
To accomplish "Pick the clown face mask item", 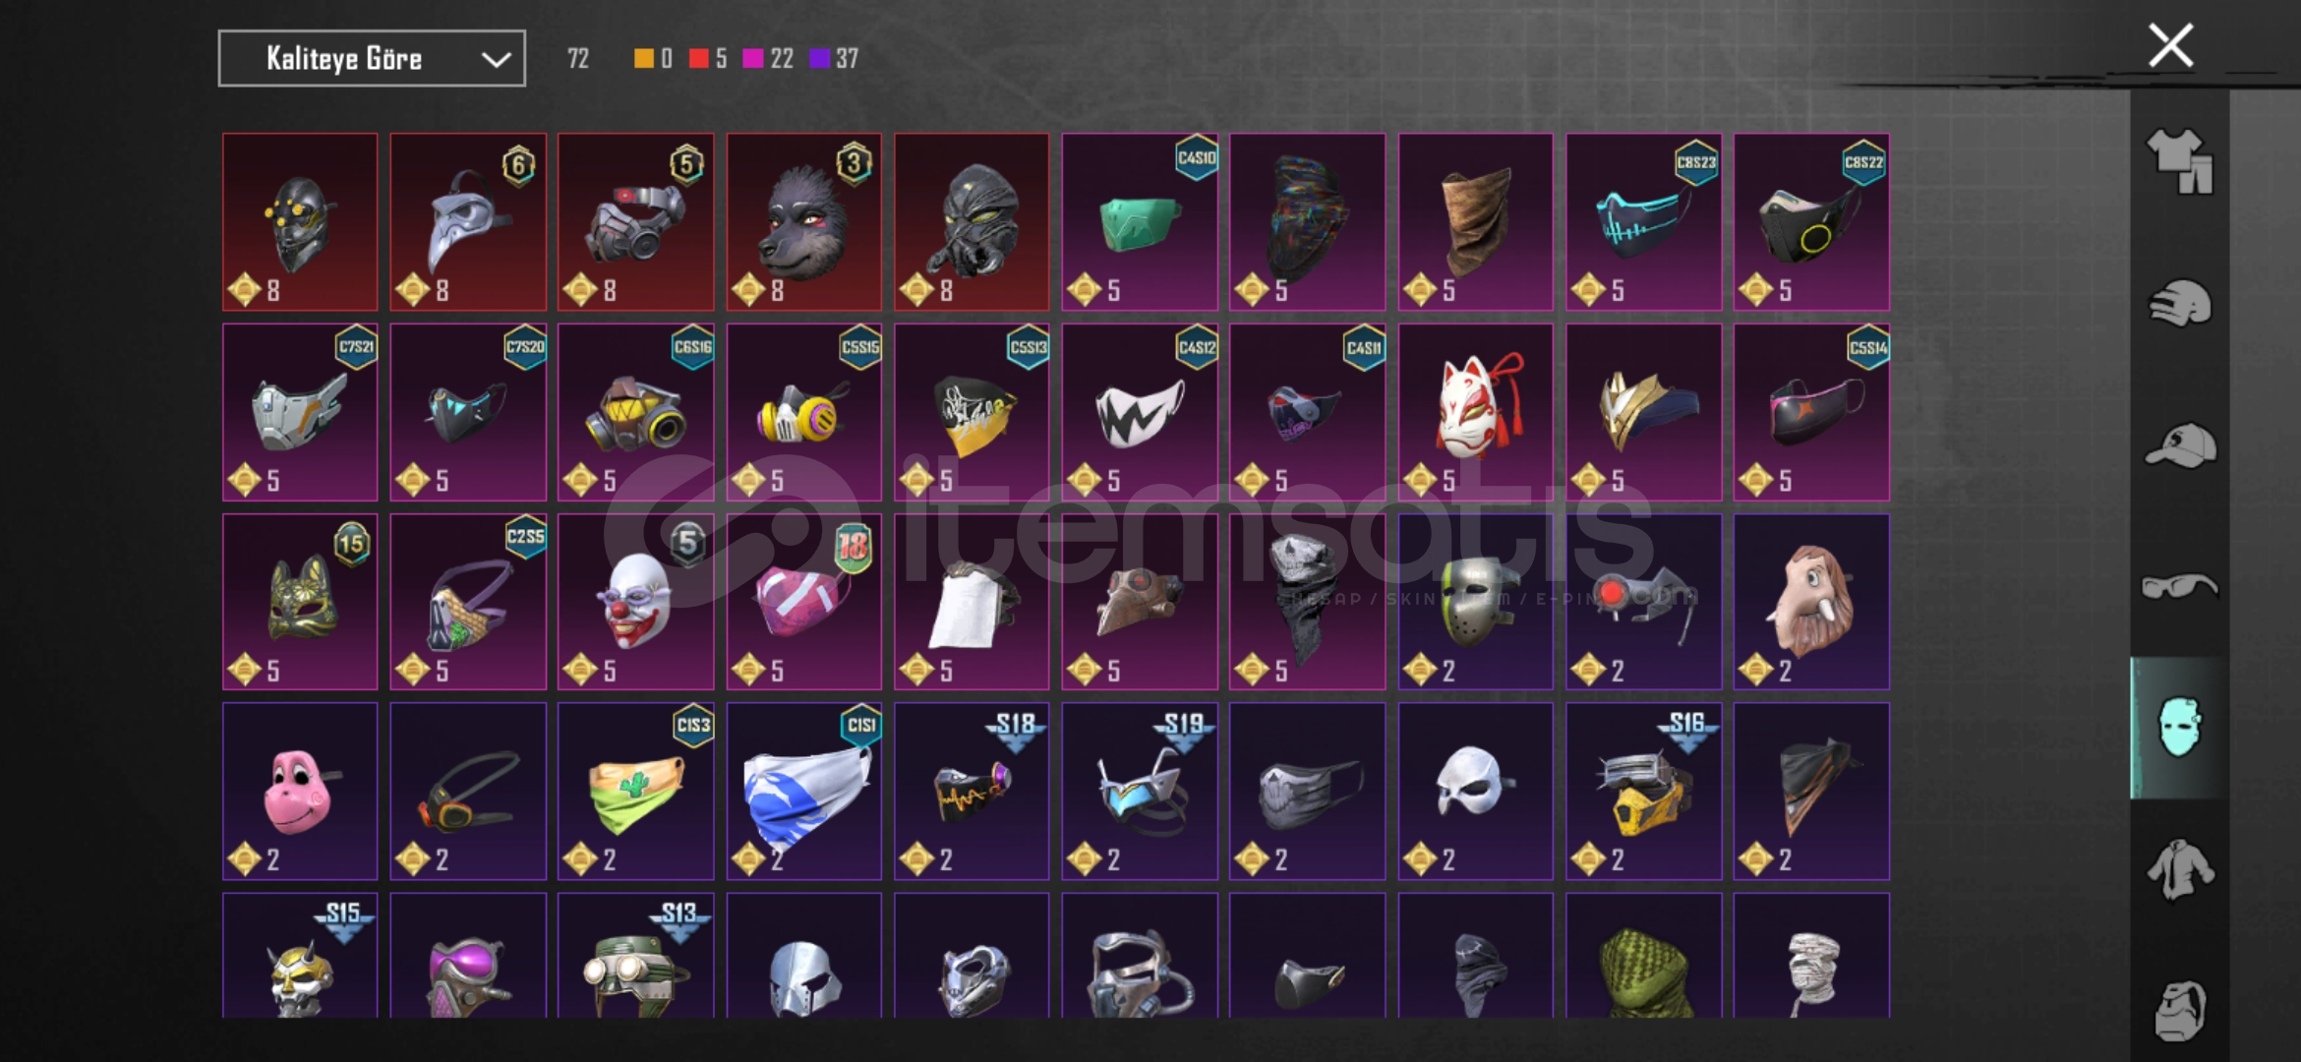I will [x=636, y=602].
